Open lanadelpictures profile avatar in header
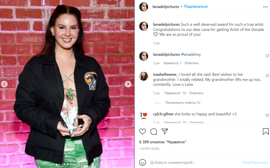This screenshot has height=168, width=270. coord(144,7)
